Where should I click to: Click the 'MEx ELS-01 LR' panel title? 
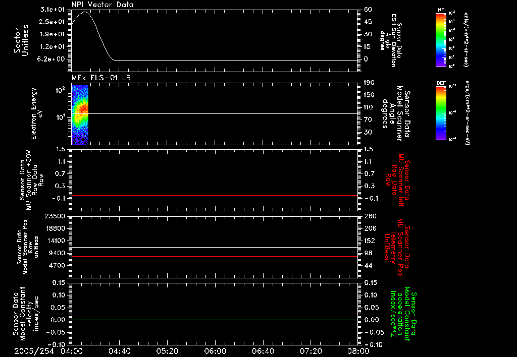click(101, 78)
